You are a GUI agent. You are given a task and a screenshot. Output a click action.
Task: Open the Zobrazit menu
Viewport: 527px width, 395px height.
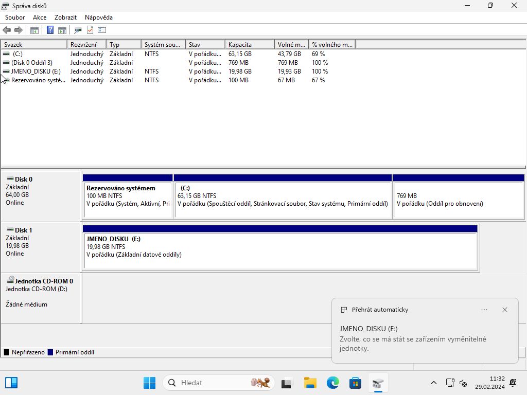pyautogui.click(x=65, y=17)
